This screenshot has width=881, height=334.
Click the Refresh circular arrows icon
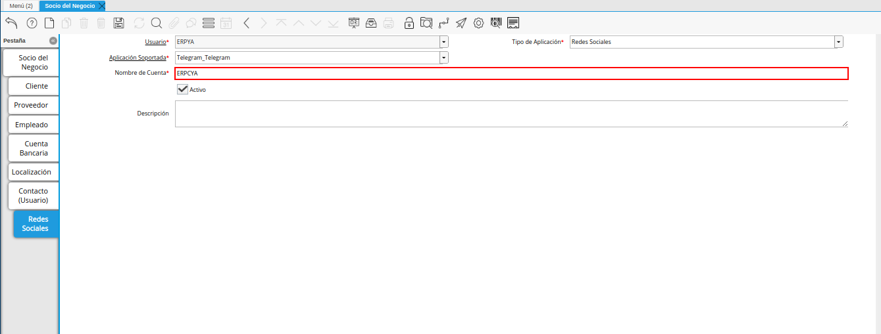click(139, 23)
